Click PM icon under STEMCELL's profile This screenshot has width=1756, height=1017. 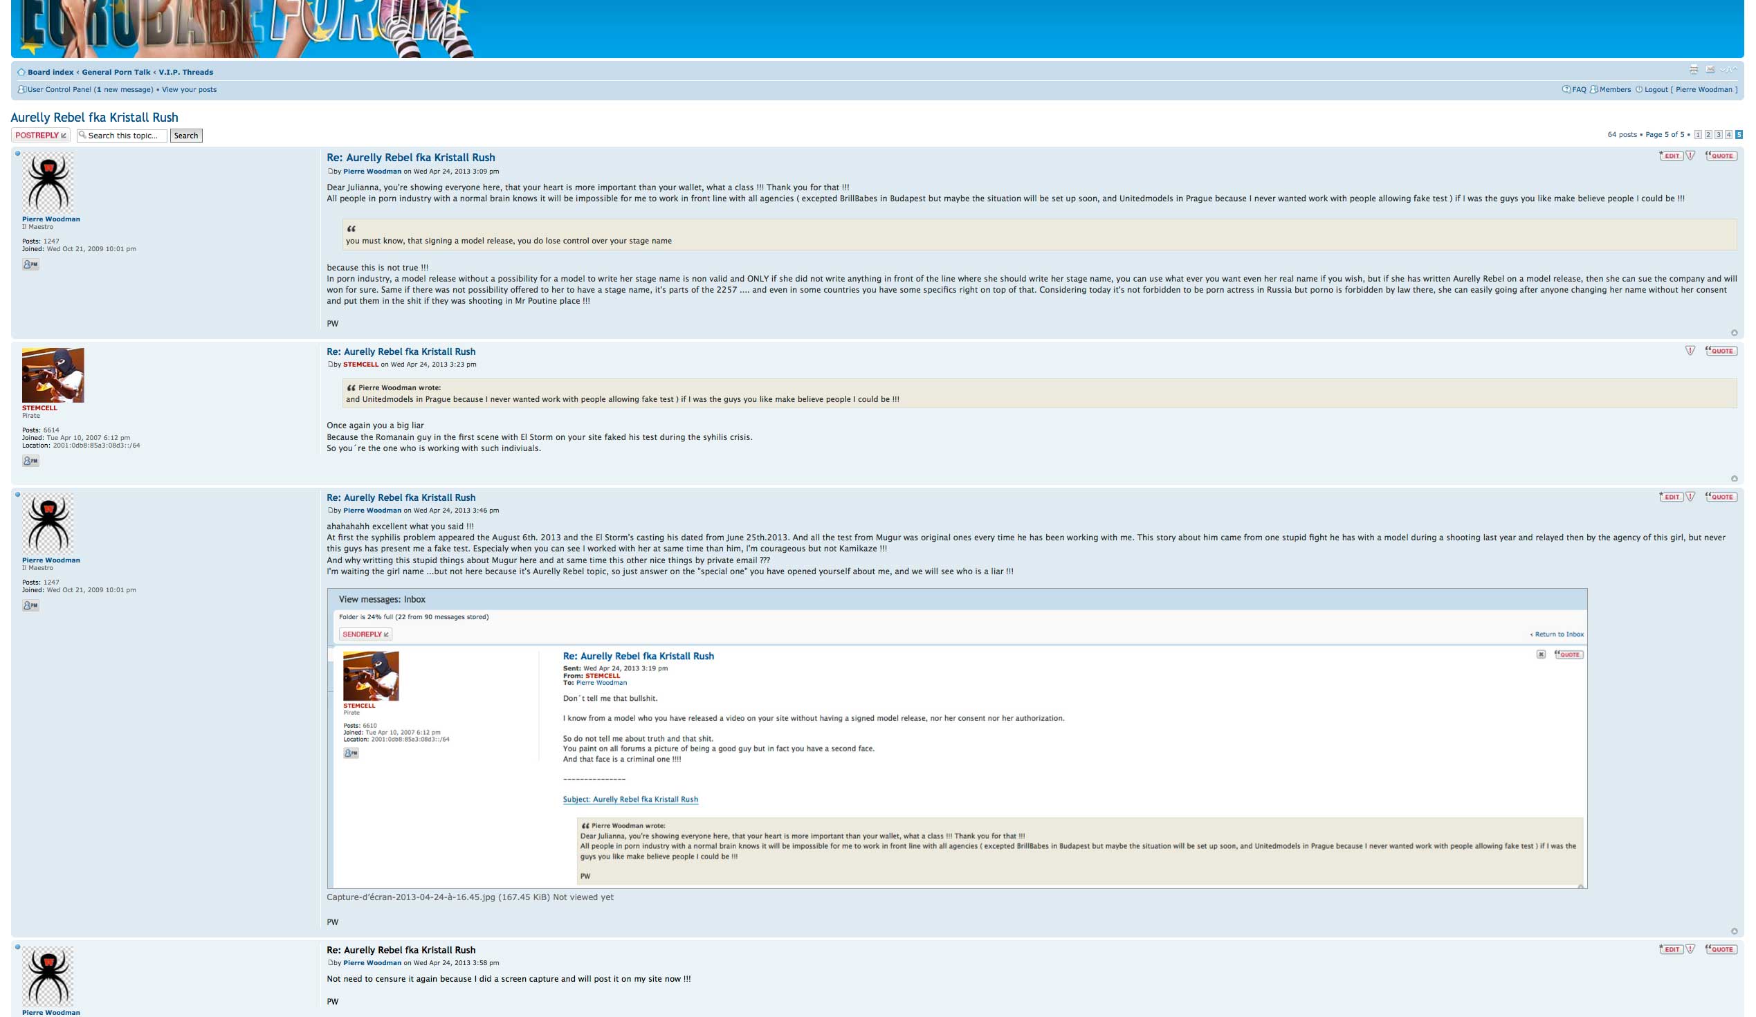click(30, 461)
